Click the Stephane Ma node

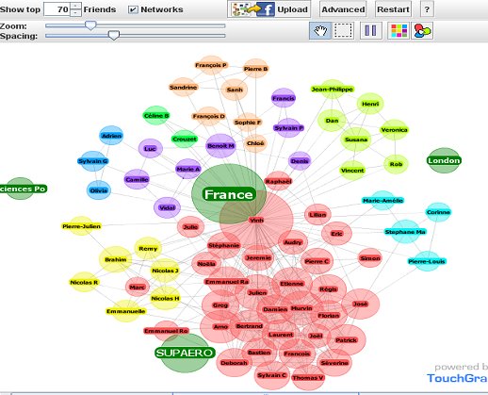pos(405,232)
